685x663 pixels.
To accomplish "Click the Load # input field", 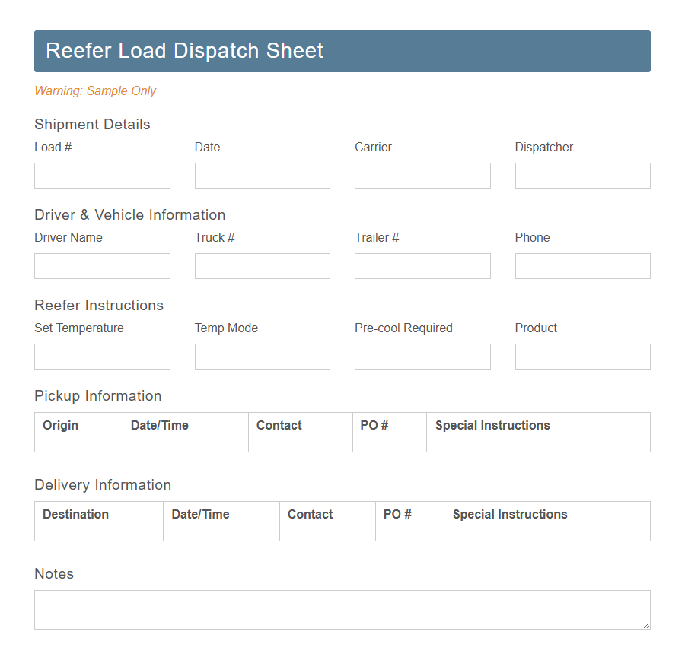I will pyautogui.click(x=102, y=176).
